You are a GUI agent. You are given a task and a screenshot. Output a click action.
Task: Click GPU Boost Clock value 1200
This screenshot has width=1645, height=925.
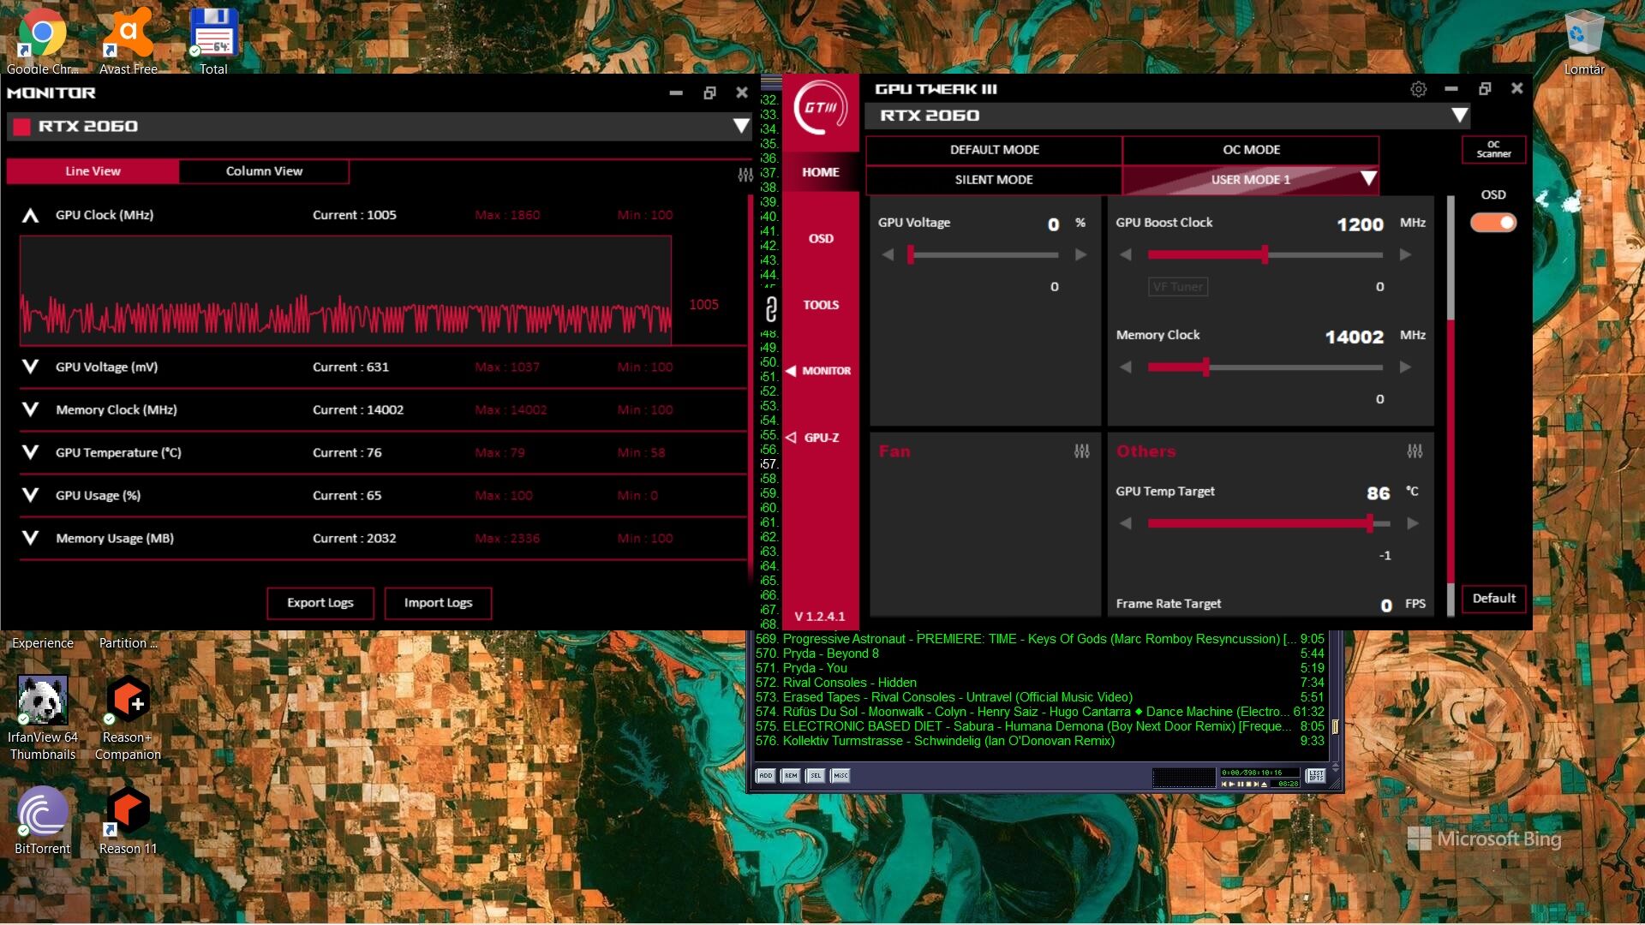click(x=1360, y=224)
